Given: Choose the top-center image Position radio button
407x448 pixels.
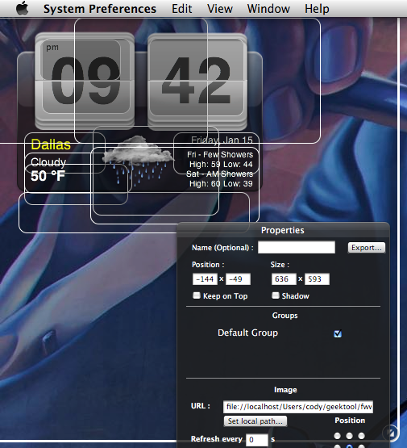Looking at the screenshot, I should (349, 436).
